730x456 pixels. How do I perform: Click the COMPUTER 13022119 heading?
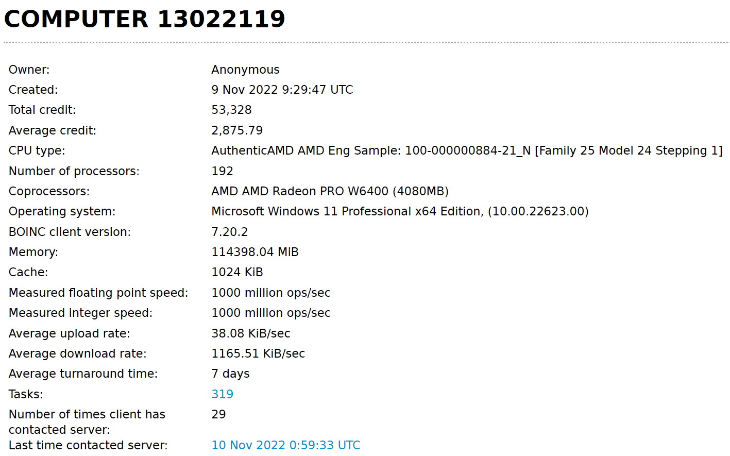click(x=144, y=20)
